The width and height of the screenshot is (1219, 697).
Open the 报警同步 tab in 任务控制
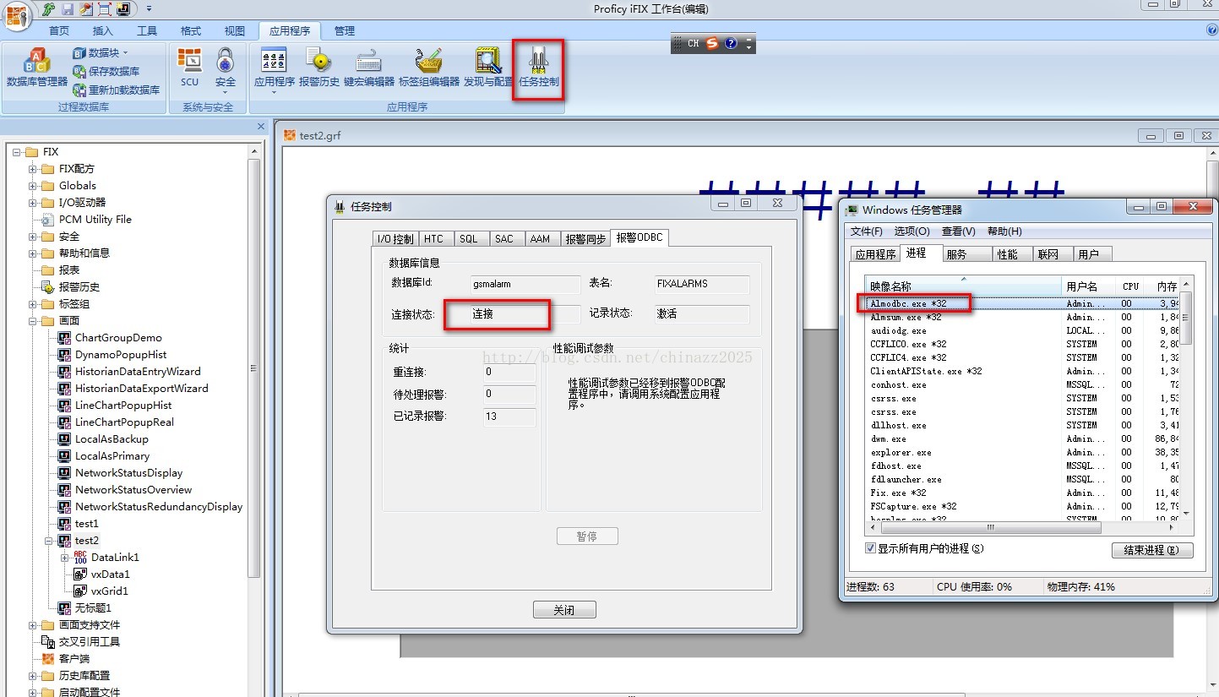pos(585,239)
